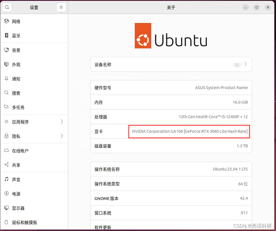Click the multitasking icon beside 多任务
This screenshot has height=231, width=276.
point(6,107)
